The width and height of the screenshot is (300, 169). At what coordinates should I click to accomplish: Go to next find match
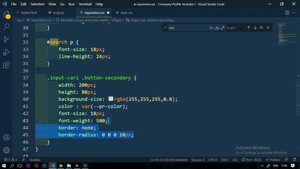255,28
